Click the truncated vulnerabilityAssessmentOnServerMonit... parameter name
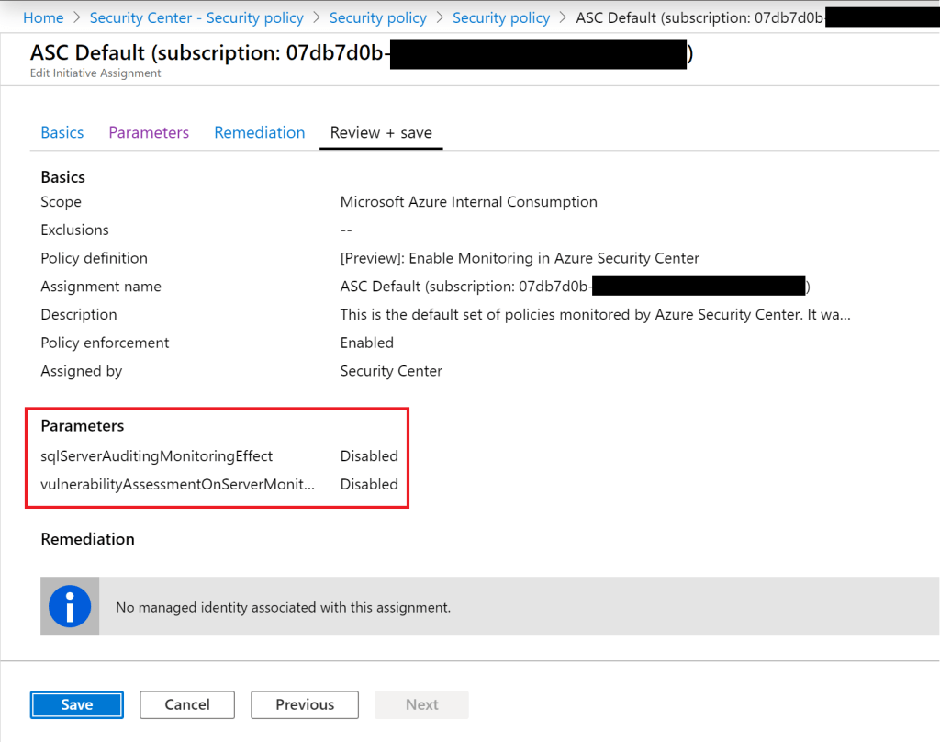The image size is (940, 742). coord(177,484)
